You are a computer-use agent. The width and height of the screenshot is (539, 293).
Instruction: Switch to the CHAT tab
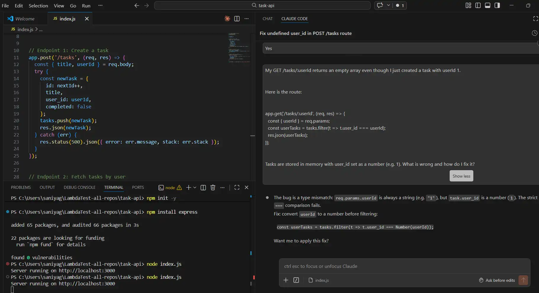(267, 19)
